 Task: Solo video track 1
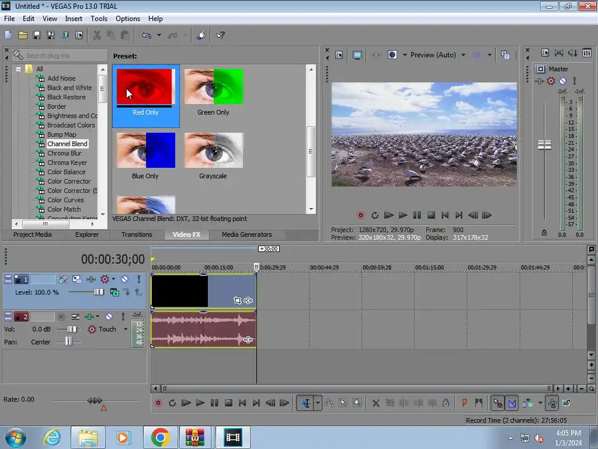tap(139, 279)
